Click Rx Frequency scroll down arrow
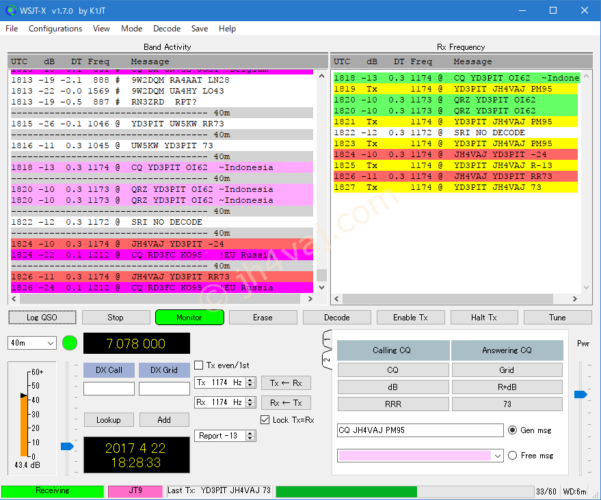The height and width of the screenshot is (500, 601). (x=586, y=288)
